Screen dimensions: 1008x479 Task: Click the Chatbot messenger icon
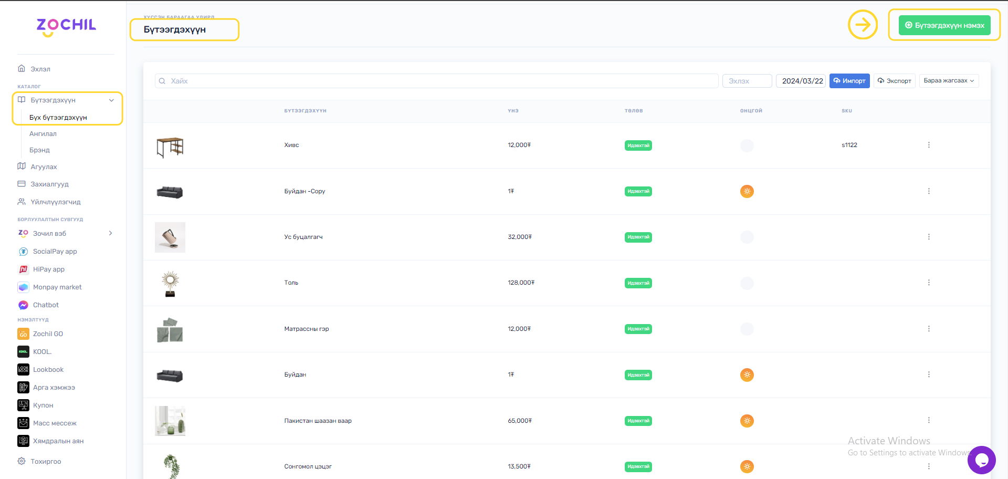point(23,305)
